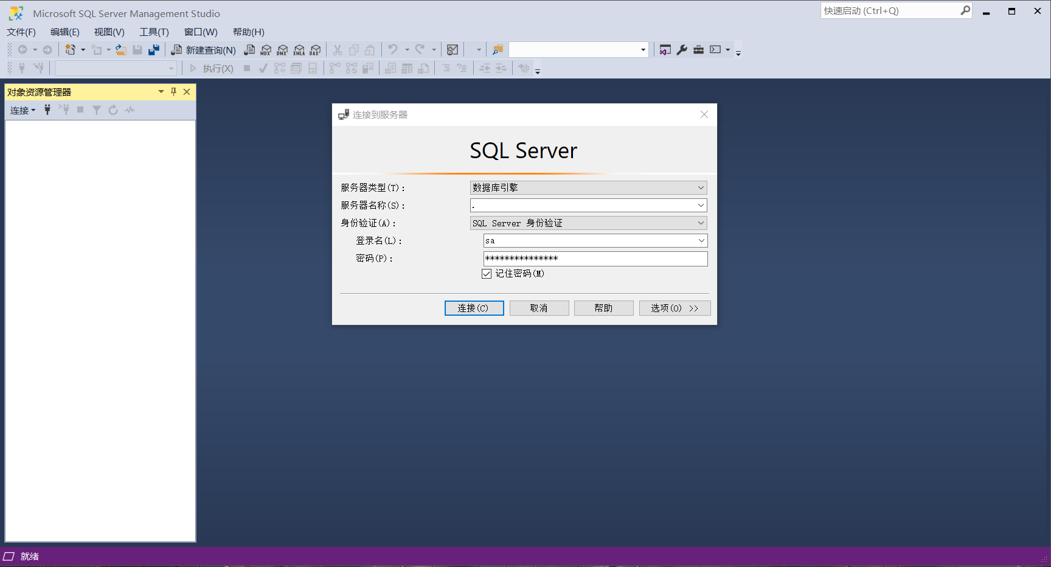Open the 身份验证 authentication dropdown
This screenshot has width=1051, height=567.
point(699,223)
